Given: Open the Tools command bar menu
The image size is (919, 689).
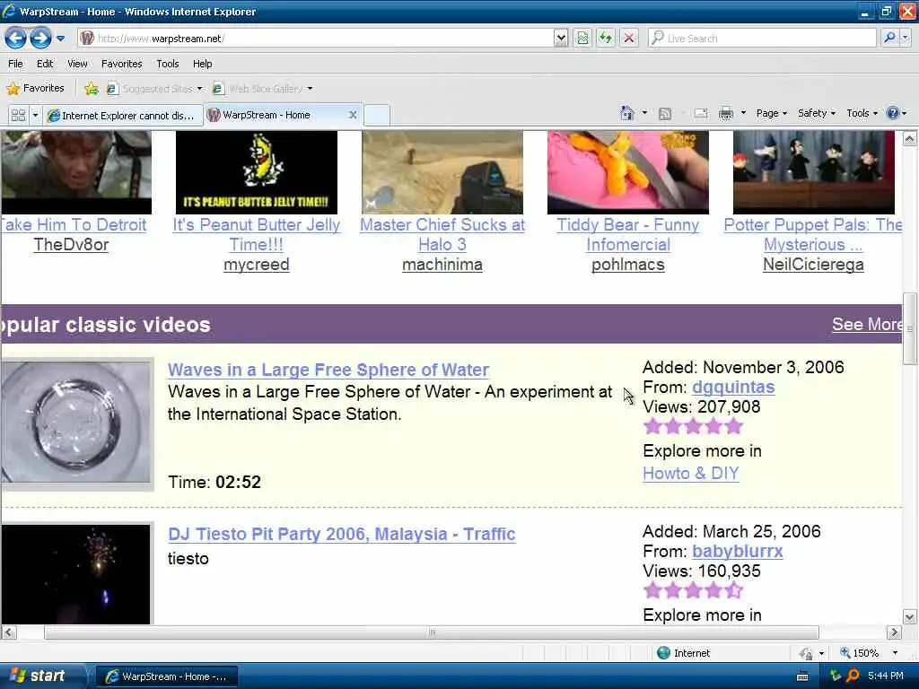Looking at the screenshot, I should [x=862, y=113].
